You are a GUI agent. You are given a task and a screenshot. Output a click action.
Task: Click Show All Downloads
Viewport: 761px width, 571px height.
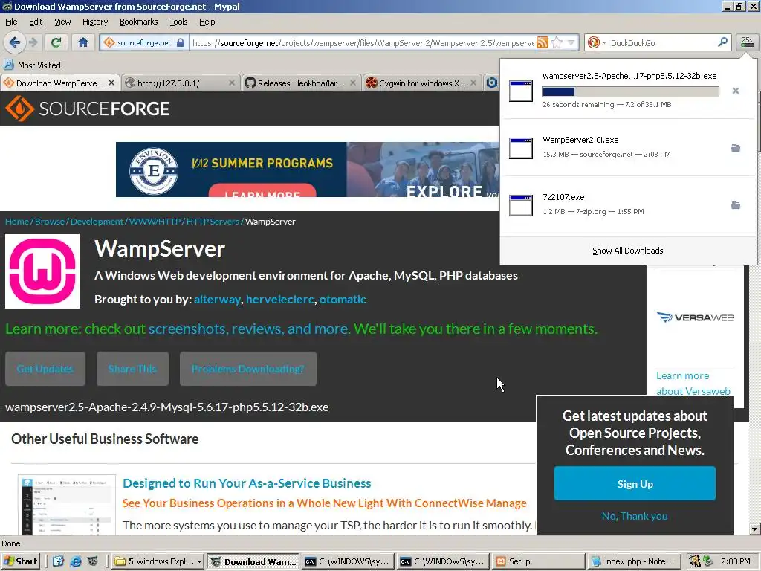[627, 251]
